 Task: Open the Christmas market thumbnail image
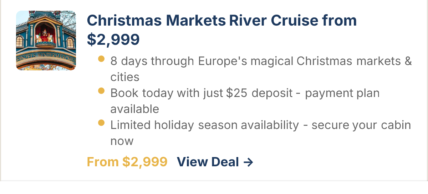pyautogui.click(x=46, y=41)
